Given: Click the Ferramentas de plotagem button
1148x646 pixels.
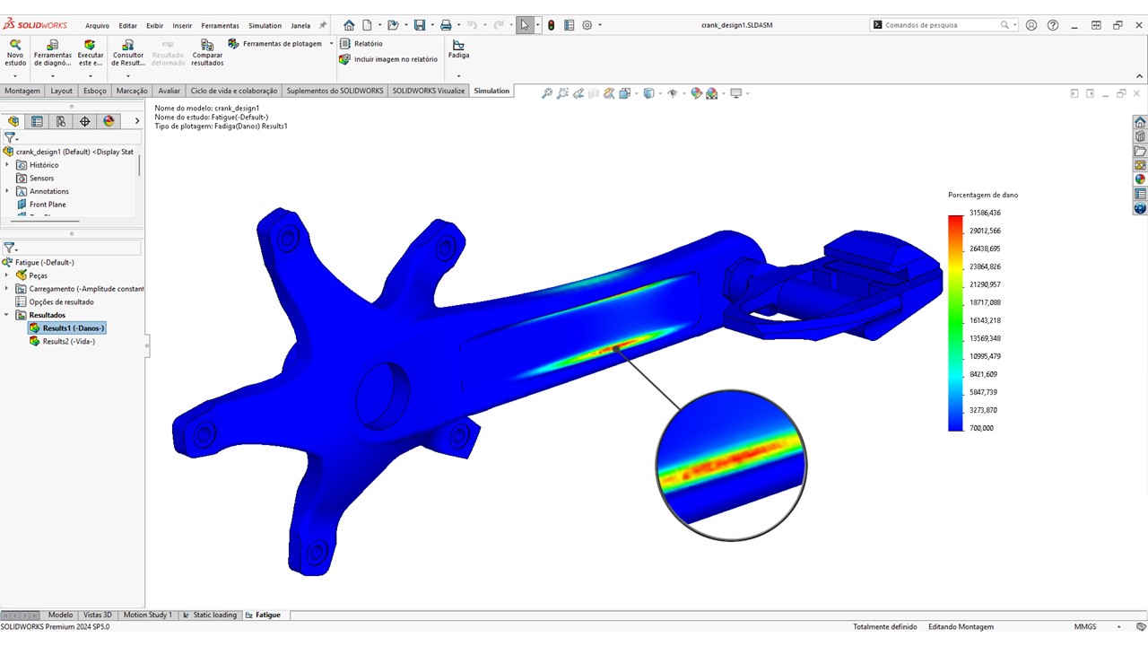Looking at the screenshot, I should (x=275, y=43).
